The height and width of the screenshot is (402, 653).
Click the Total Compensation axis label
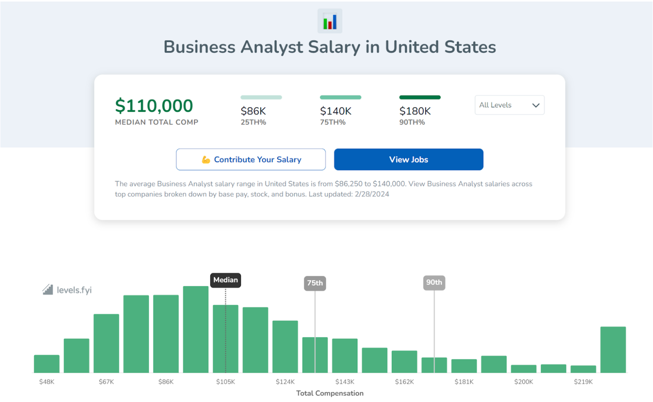pos(329,393)
